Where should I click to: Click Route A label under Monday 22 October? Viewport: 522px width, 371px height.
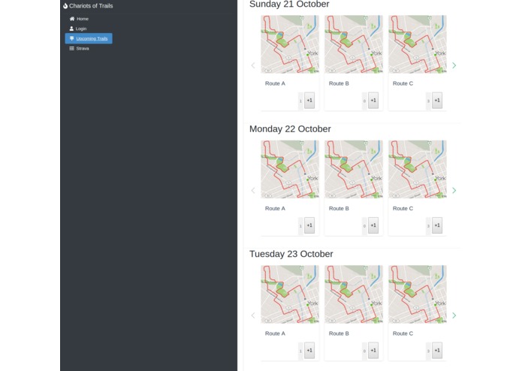[x=275, y=209]
